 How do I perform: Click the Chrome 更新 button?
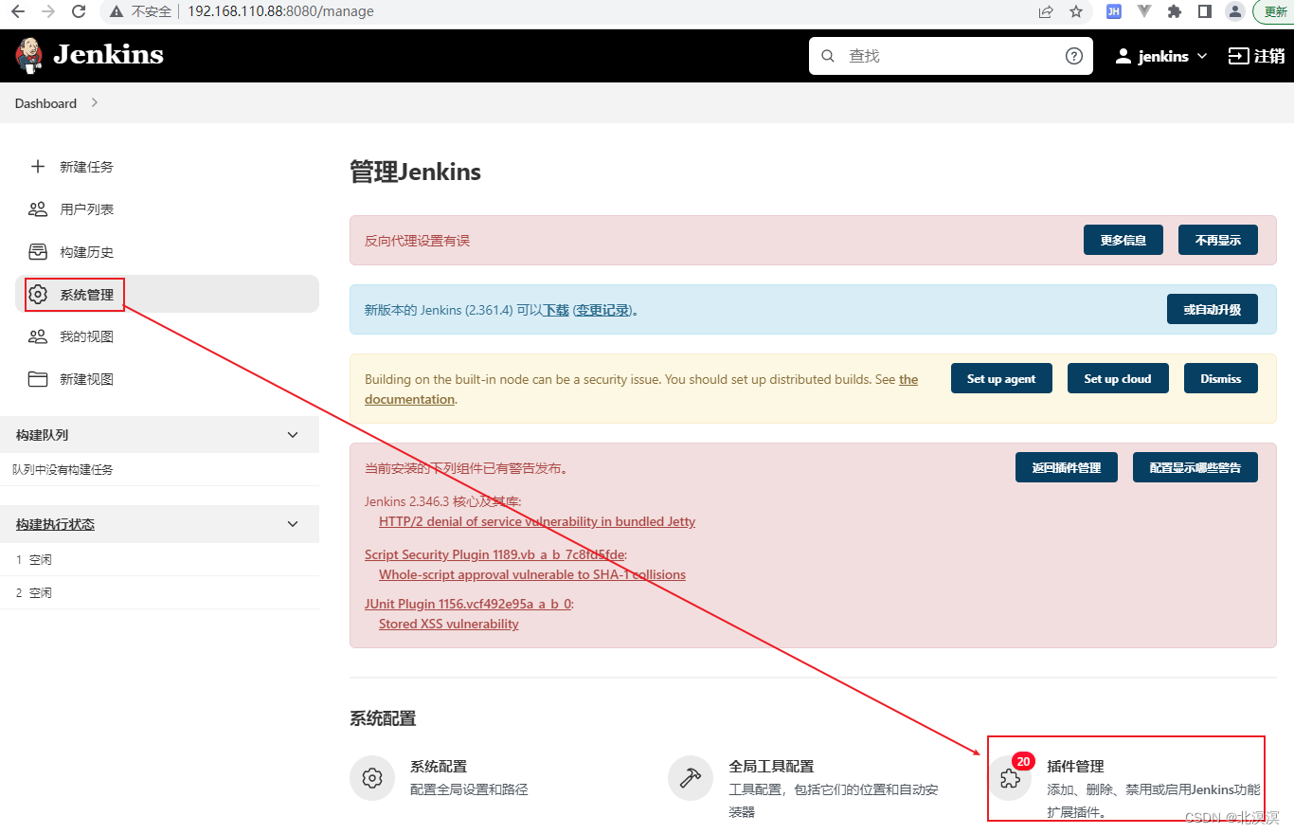click(1274, 11)
